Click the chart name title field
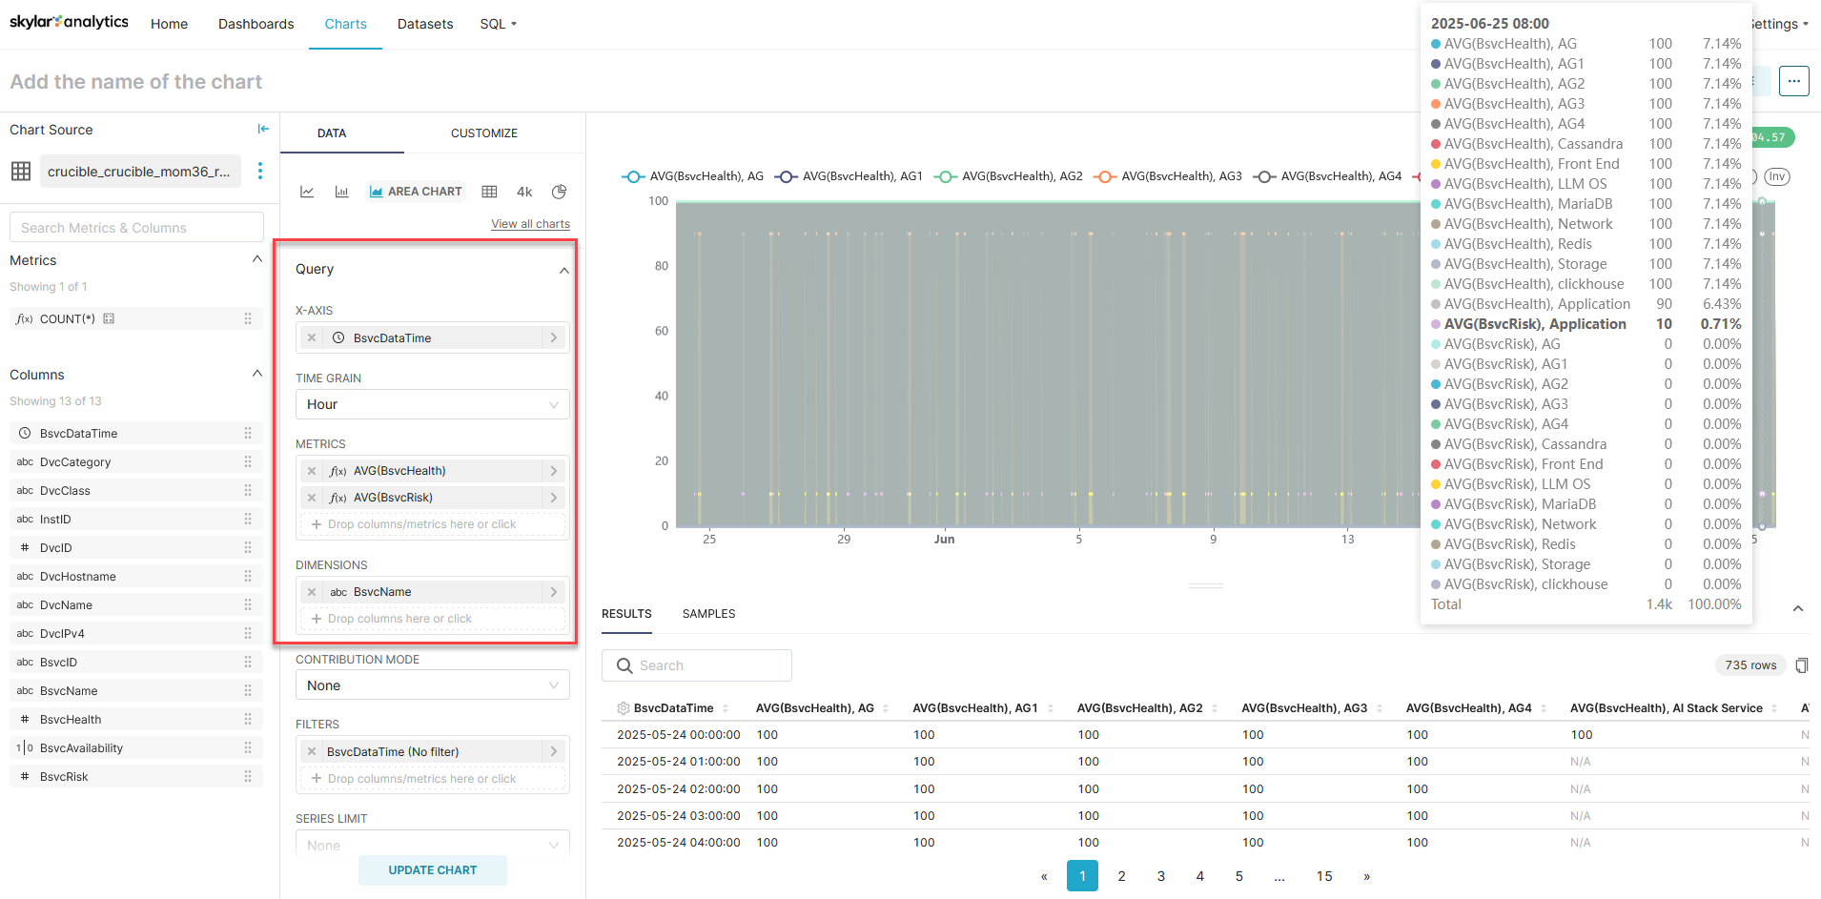This screenshot has height=899, width=1821. pyautogui.click(x=136, y=82)
